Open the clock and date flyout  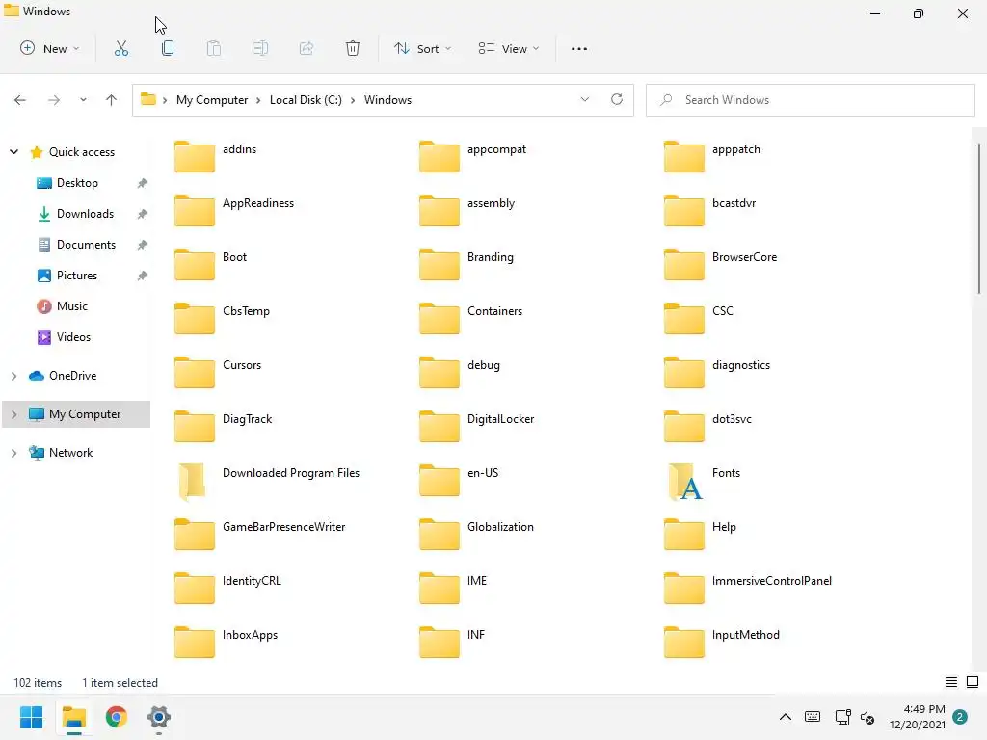coord(918,717)
